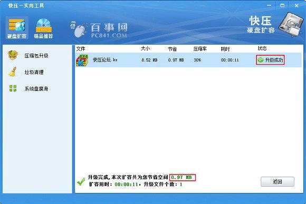Click the 00:00:11 time cell in the row

click(230, 60)
